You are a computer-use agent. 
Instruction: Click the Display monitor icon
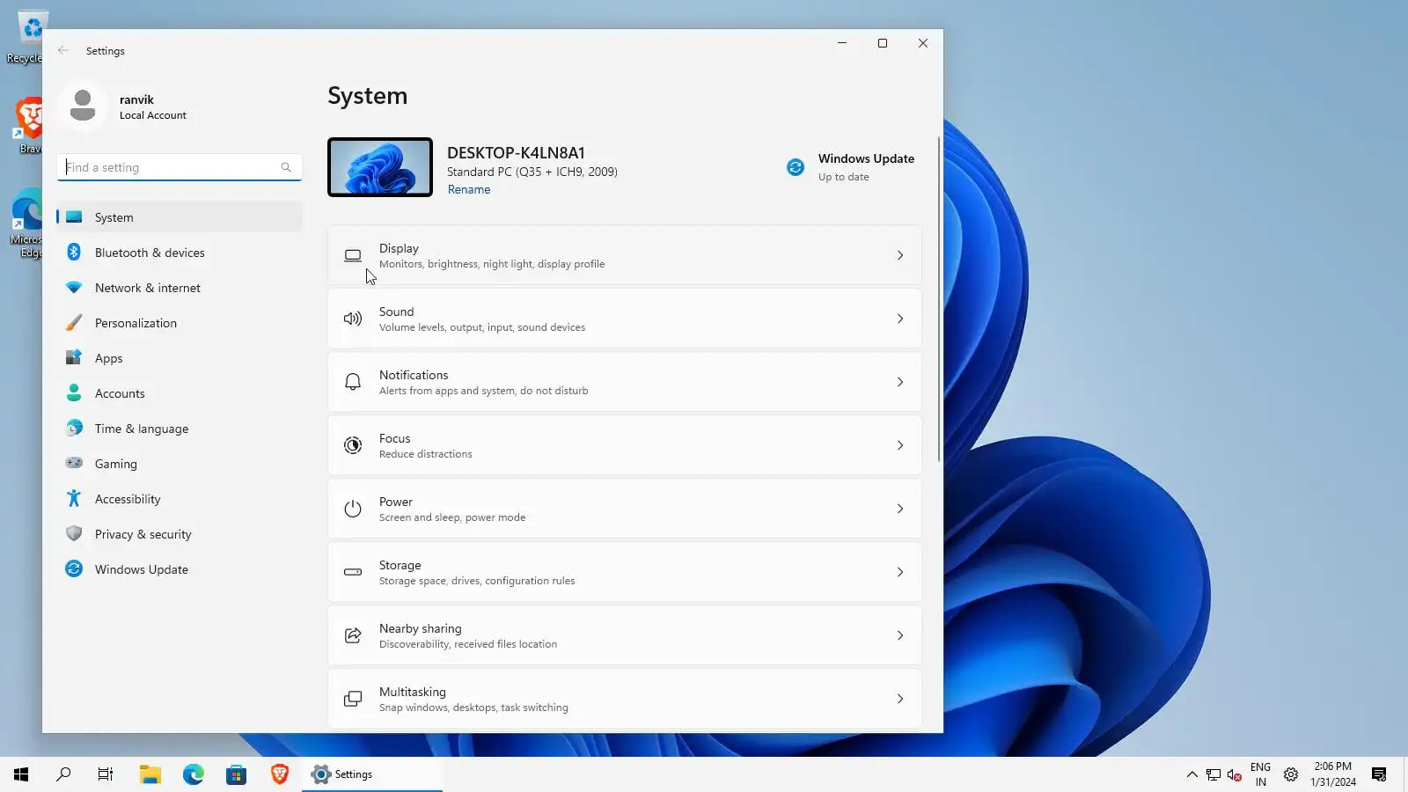[353, 255]
